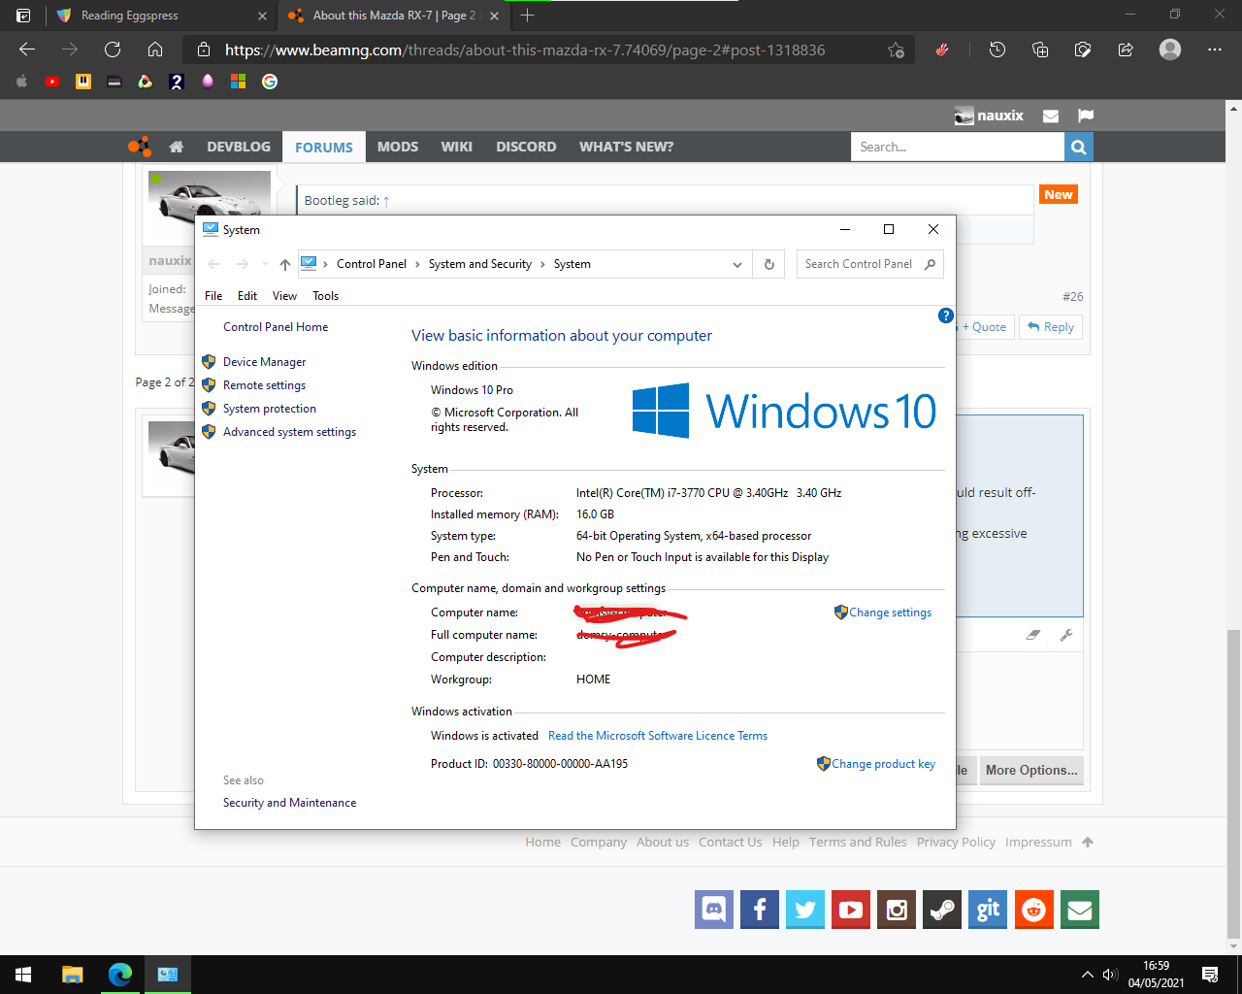Viewport: 1242px width, 994px height.
Task: Add page to favorites star icon
Action: (x=896, y=50)
